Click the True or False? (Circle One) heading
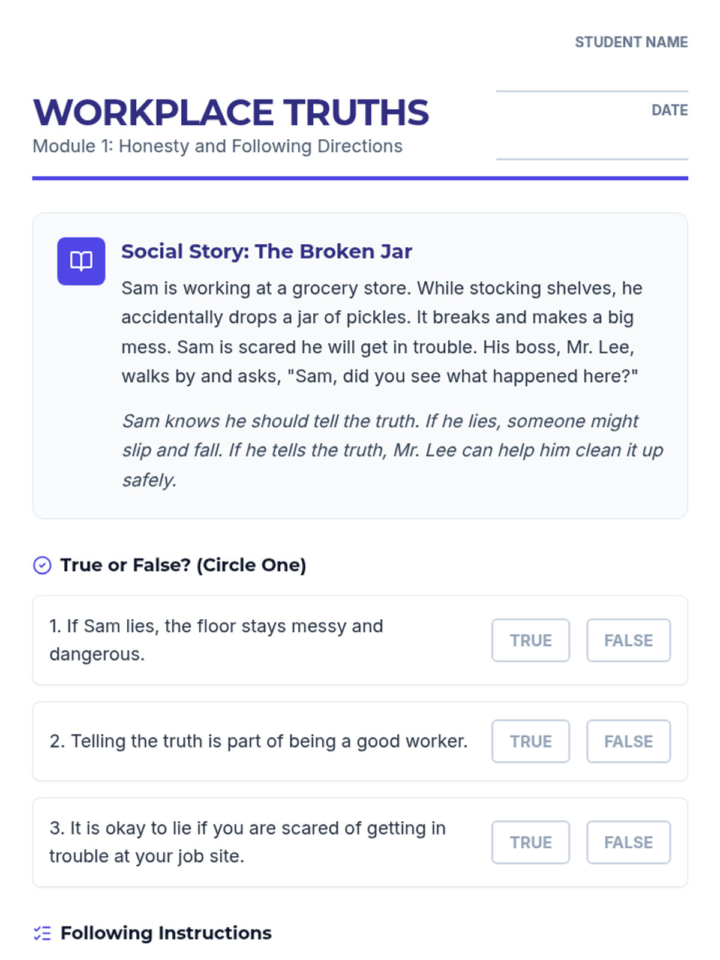Viewport: 720px width, 960px height. (183, 565)
